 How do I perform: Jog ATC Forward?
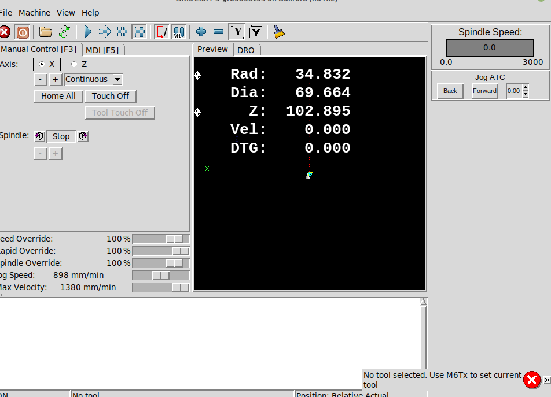484,91
